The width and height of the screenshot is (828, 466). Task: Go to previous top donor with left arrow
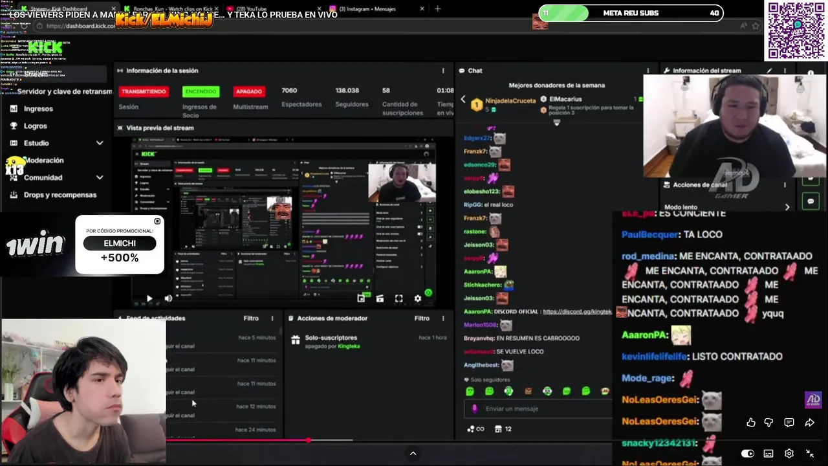tap(463, 100)
